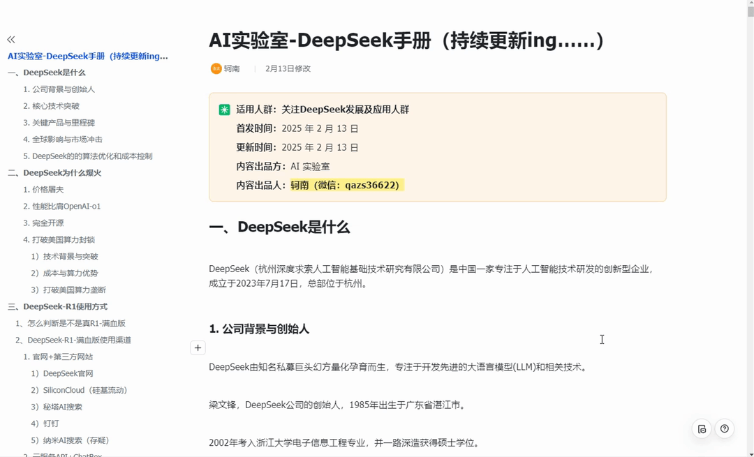Click the green callout star icon
Screen dimensions: 754x457
[225, 110]
